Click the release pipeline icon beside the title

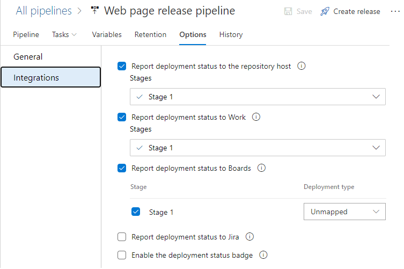(x=95, y=10)
